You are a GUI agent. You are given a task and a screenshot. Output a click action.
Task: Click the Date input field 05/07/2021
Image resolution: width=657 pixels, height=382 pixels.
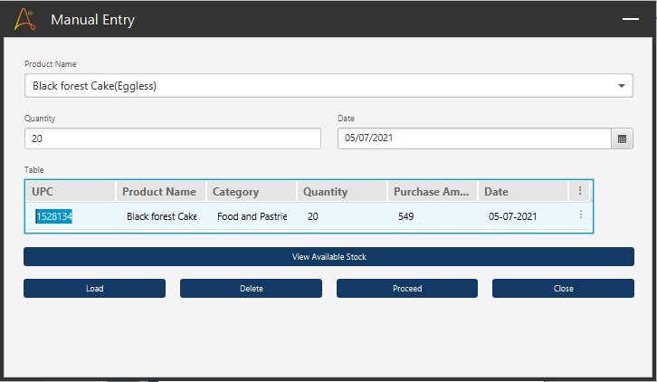[475, 138]
